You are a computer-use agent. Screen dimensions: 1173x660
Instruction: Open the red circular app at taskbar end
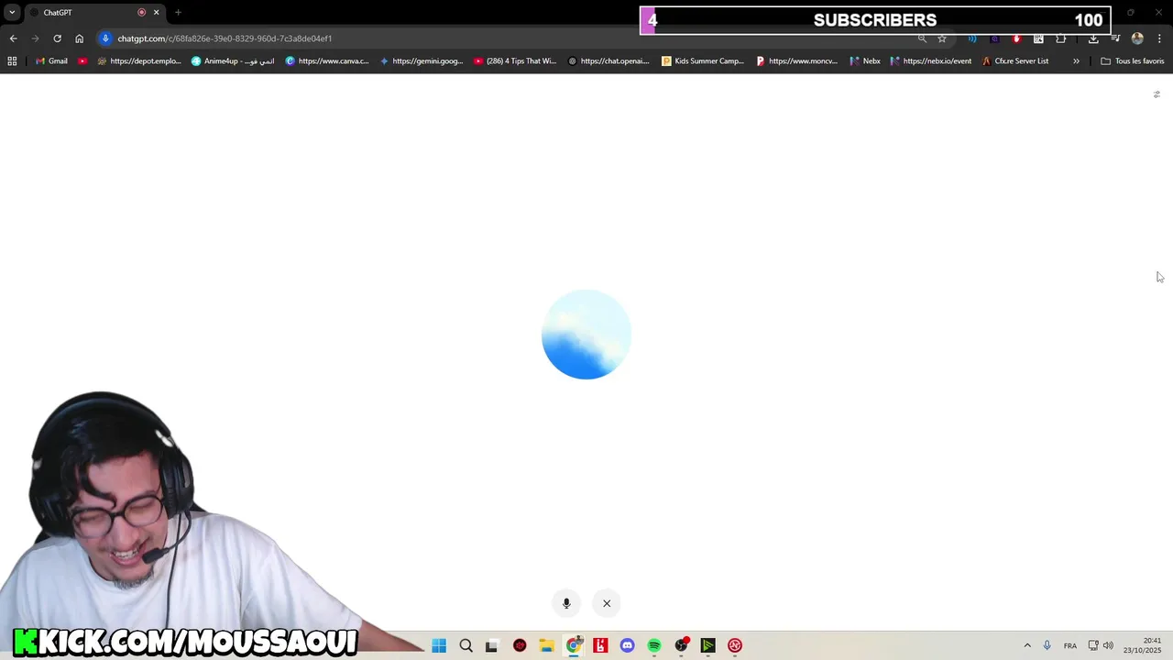[x=735, y=645]
